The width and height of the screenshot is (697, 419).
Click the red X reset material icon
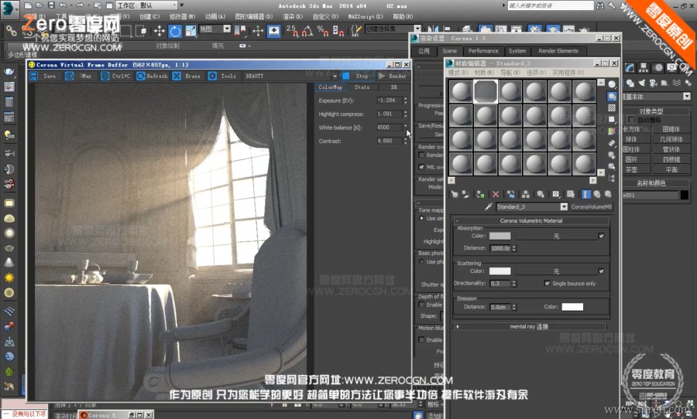(496, 193)
